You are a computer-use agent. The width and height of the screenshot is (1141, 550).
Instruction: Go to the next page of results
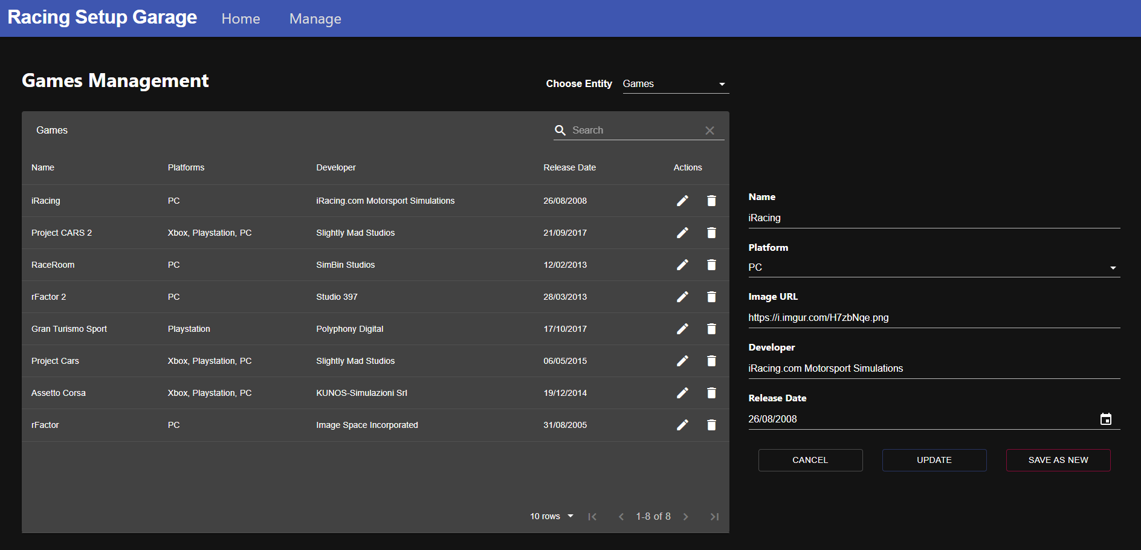click(686, 517)
